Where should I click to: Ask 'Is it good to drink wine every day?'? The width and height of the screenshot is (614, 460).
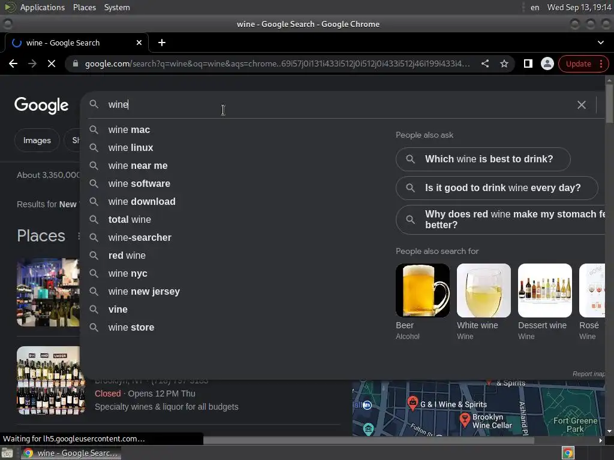point(497,188)
